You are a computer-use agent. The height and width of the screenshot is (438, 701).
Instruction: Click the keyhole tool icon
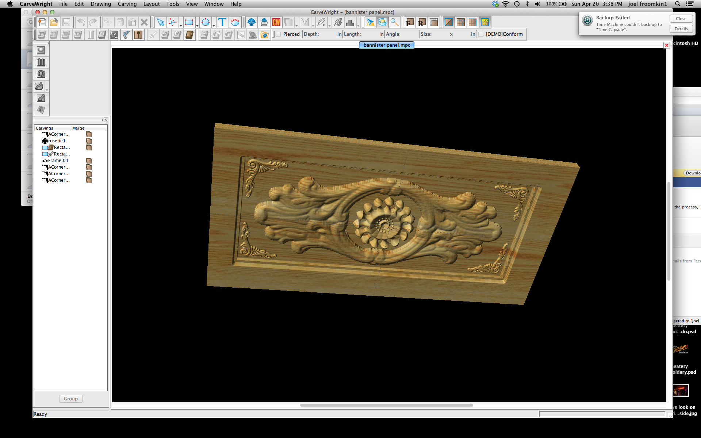tap(138, 35)
